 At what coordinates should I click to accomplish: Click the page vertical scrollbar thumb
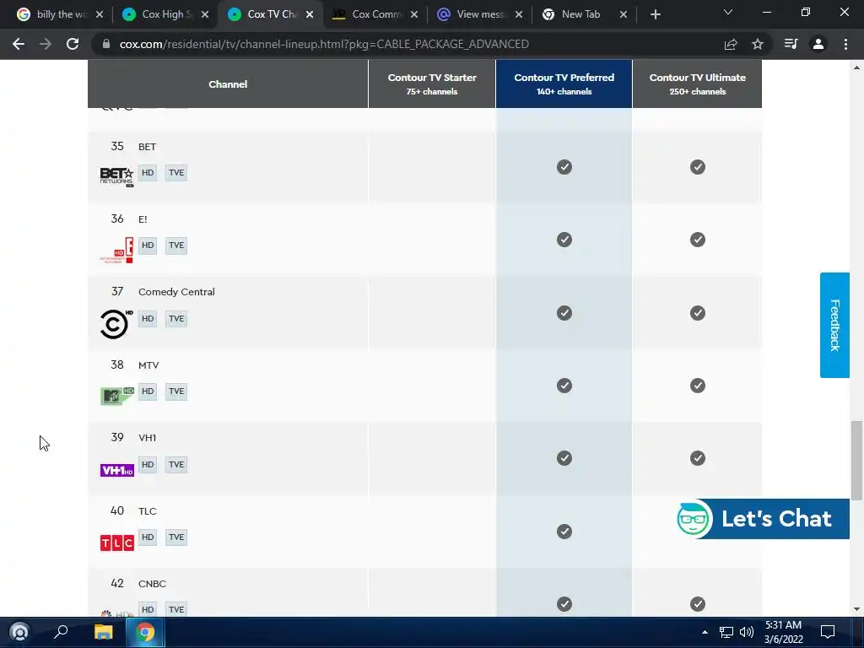857,461
